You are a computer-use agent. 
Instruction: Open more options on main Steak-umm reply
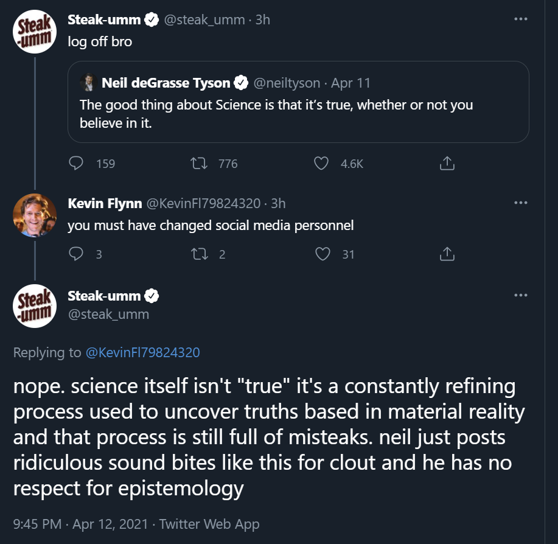pyautogui.click(x=520, y=296)
